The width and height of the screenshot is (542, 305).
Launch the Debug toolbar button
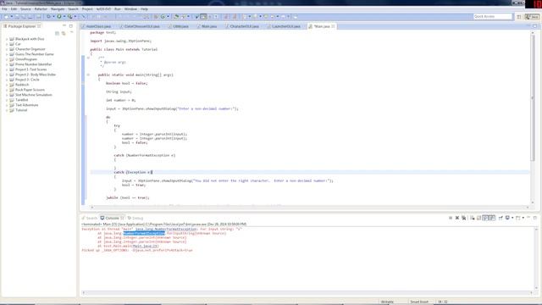click(48, 17)
